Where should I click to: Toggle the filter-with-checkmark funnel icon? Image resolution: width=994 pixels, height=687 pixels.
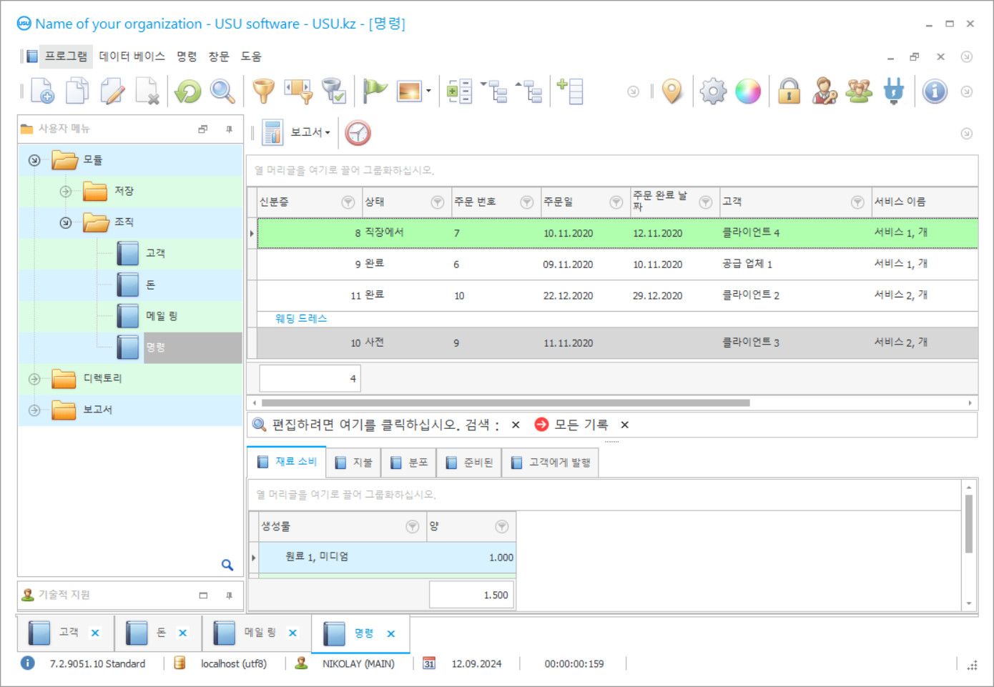pos(335,91)
